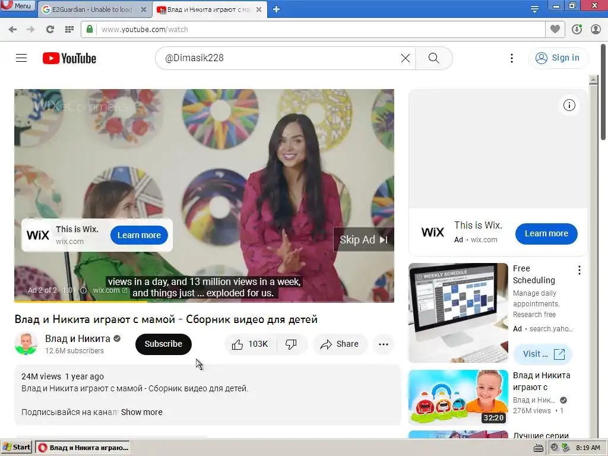Viewport: 608px width, 456px height.
Task: Open the sidebar Wix logo
Action: [x=432, y=232]
